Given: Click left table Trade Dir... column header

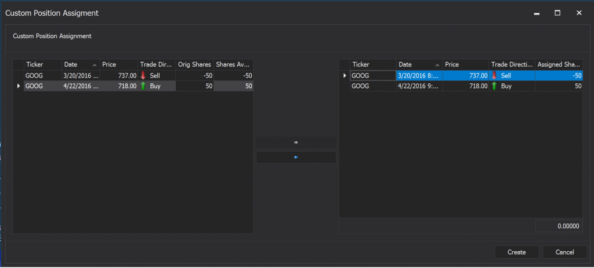Looking at the screenshot, I should tap(157, 65).
